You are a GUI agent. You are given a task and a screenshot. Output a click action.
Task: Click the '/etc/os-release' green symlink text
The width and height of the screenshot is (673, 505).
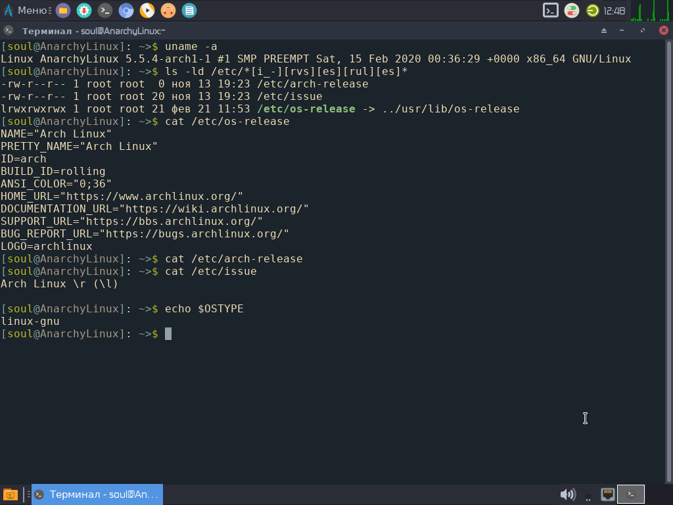click(306, 109)
